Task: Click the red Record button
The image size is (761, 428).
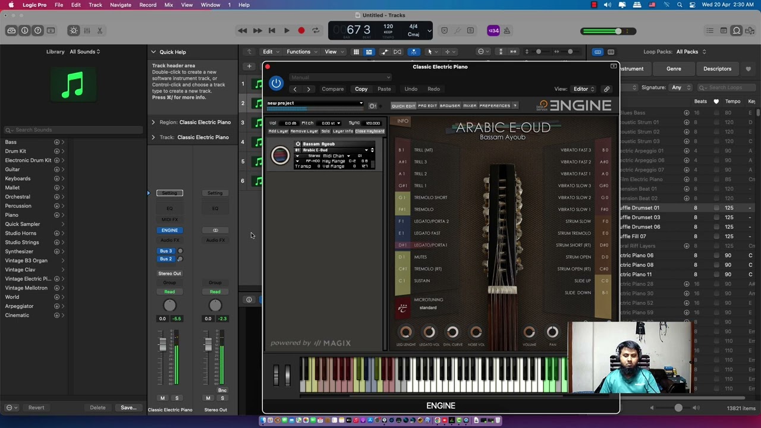Action: [301, 30]
